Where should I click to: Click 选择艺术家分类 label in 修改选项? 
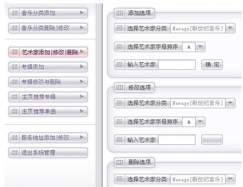click(x=147, y=103)
